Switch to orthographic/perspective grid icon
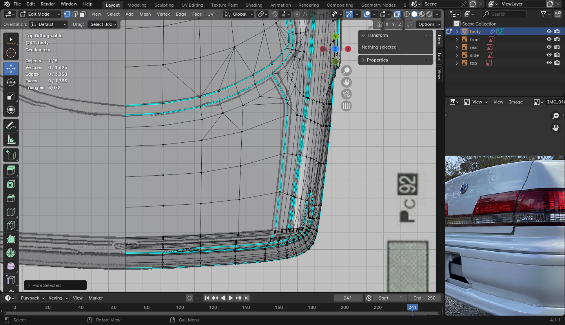 [346, 106]
